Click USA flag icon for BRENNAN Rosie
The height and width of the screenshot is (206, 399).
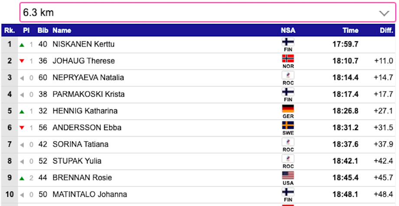(x=288, y=175)
